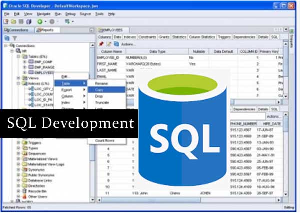Screen dimensions: 300x213
Task: Open the dropdown arrow beside the green Run button
Action: pyautogui.click(x=45, y=22)
